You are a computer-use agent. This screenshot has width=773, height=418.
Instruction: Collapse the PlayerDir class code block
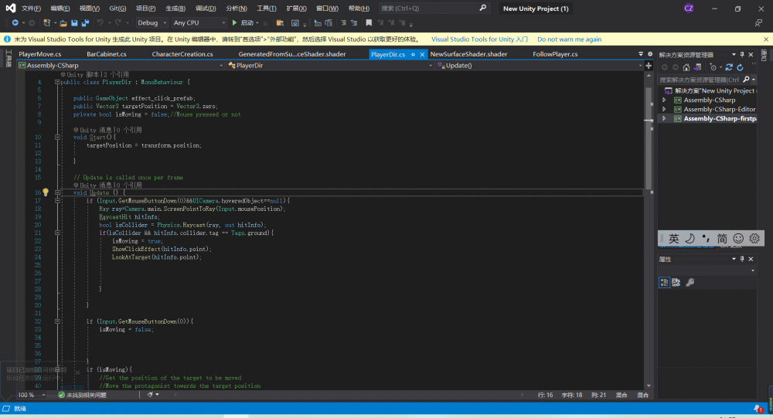(x=57, y=83)
